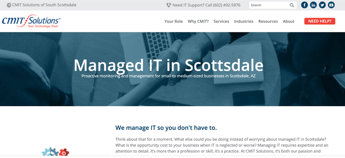This screenshot has height=158, width=345.
Task: Click the globe icon beside location name
Action: pos(9,5)
